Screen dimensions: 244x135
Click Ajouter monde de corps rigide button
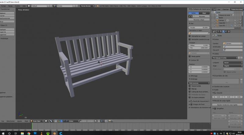[x=227, y=105]
